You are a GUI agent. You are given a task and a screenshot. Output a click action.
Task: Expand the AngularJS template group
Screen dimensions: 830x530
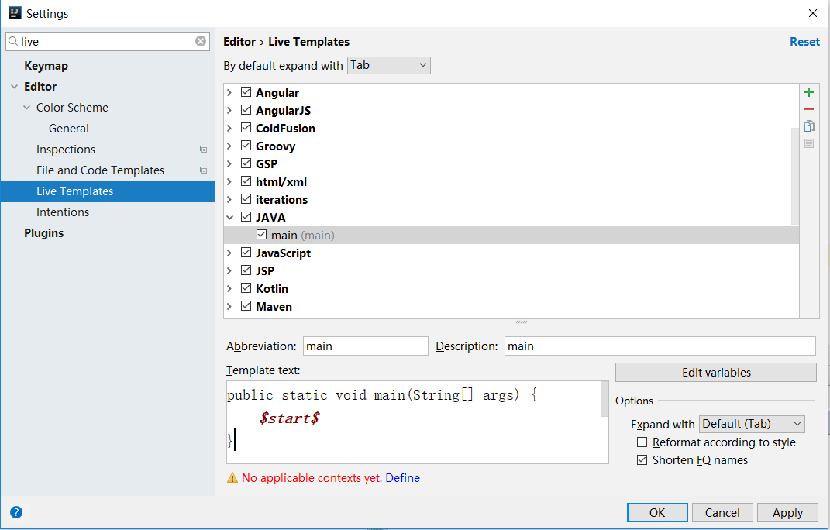229,110
